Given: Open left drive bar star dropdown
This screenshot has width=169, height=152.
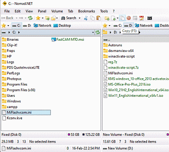Looking at the screenshot, I should [x=8, y=26].
